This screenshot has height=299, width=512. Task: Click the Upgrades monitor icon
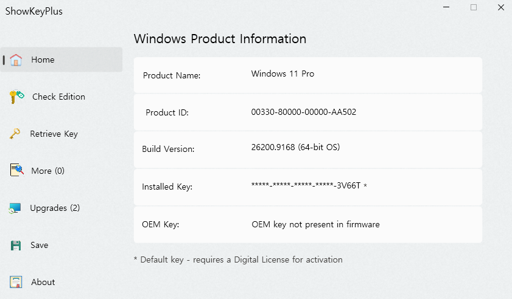point(15,208)
